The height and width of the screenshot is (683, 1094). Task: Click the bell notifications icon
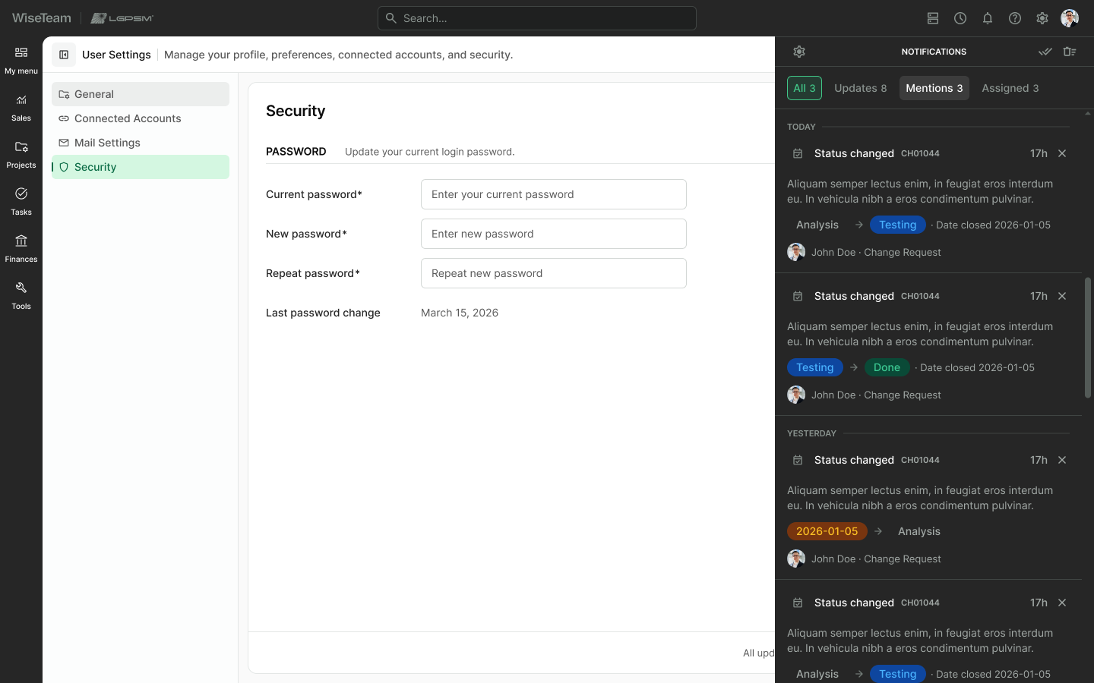pos(988,18)
